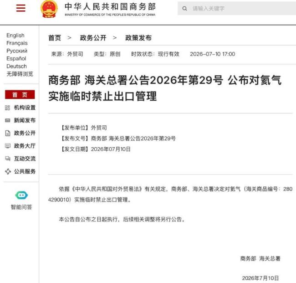Click the 政务大厅 monitor icon
The width and height of the screenshot is (296, 283).
[x=8, y=146]
